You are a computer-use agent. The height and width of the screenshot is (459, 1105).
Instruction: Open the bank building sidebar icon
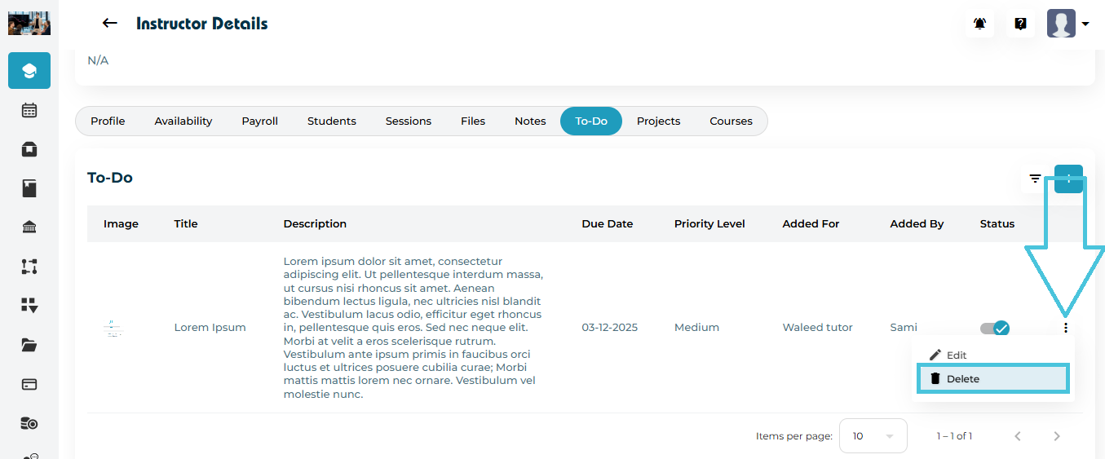pyautogui.click(x=29, y=227)
